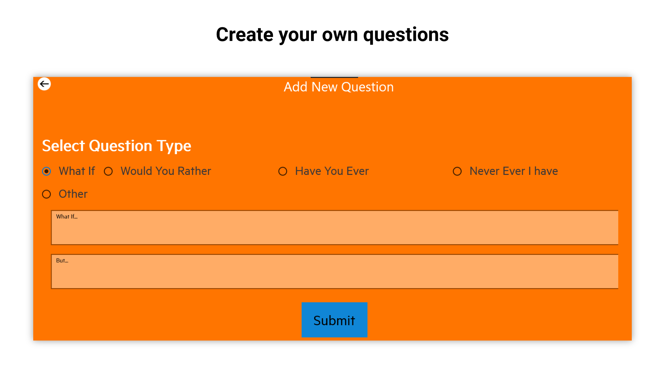Screen dimensions: 665x374
Task: Choose the 'Would You Rather' radio circle
Action: pos(108,171)
